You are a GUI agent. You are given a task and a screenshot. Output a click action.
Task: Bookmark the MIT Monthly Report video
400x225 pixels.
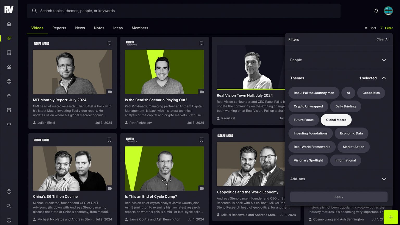[109, 43]
